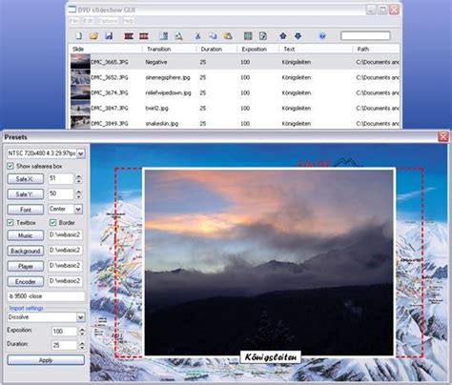The width and height of the screenshot is (452, 385).
Task: Click the Font button
Action: (x=26, y=210)
